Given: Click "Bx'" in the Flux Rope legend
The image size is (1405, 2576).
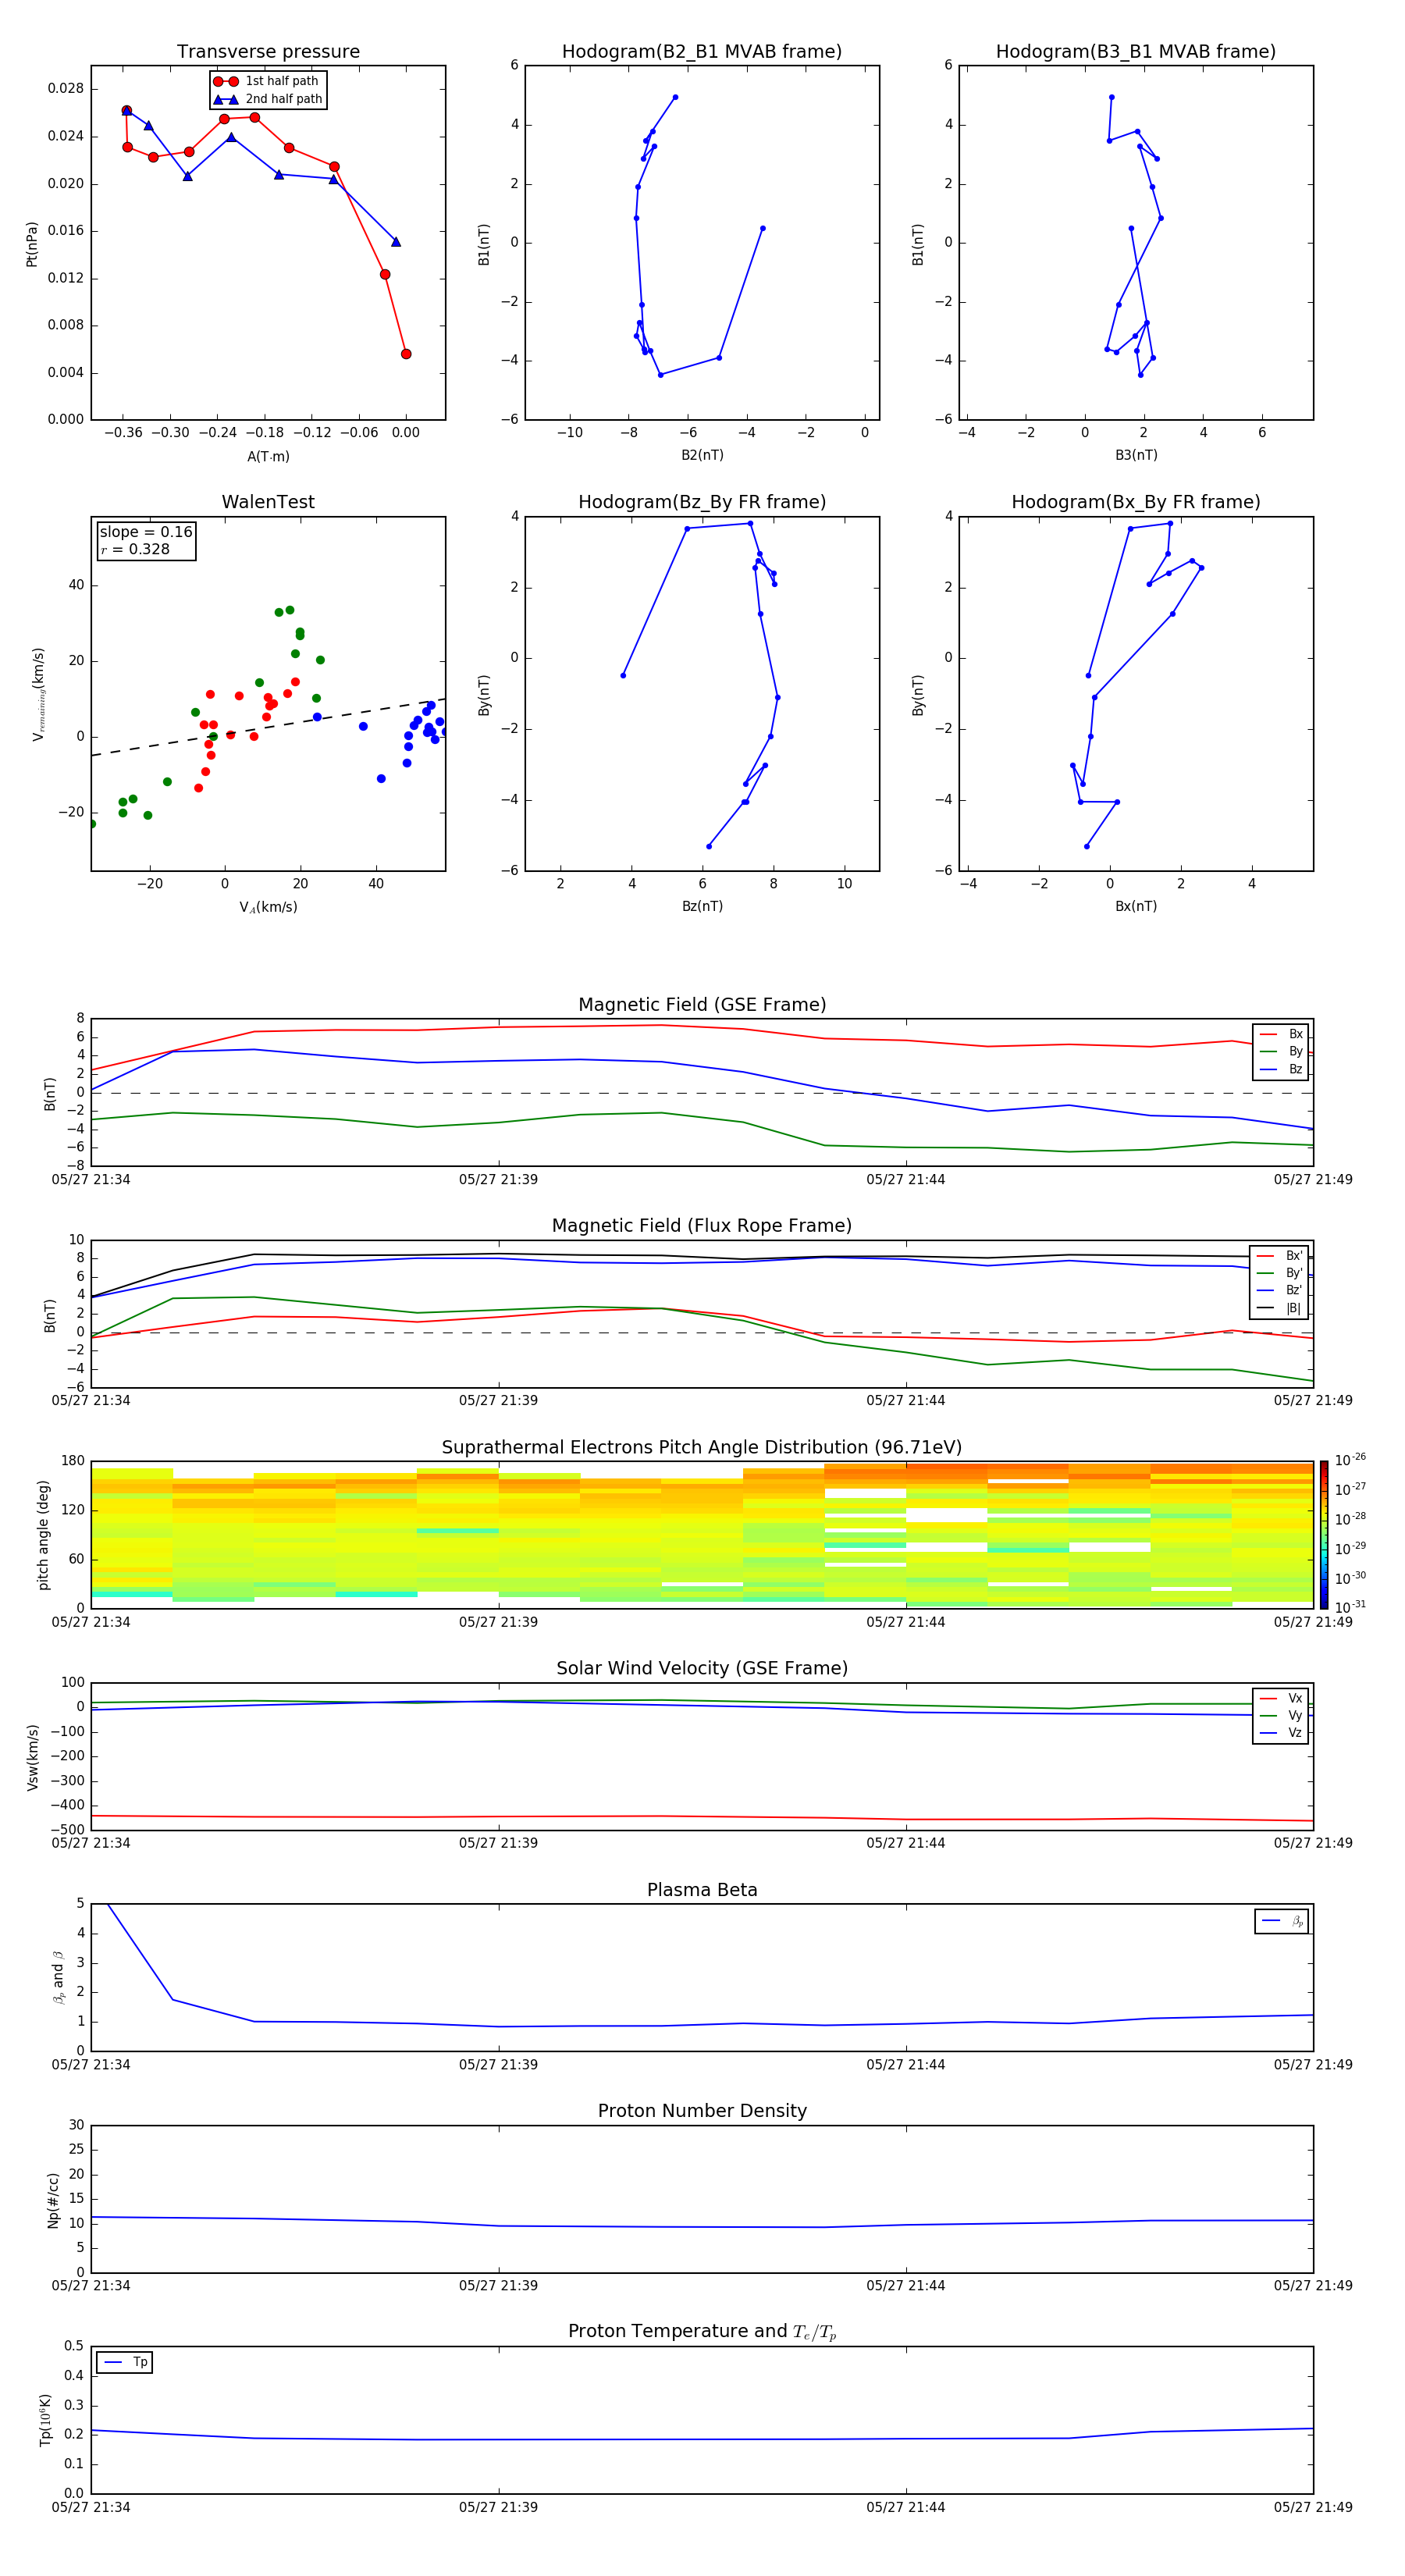Looking at the screenshot, I should click(x=1294, y=1256).
